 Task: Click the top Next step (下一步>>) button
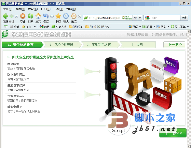(174, 45)
